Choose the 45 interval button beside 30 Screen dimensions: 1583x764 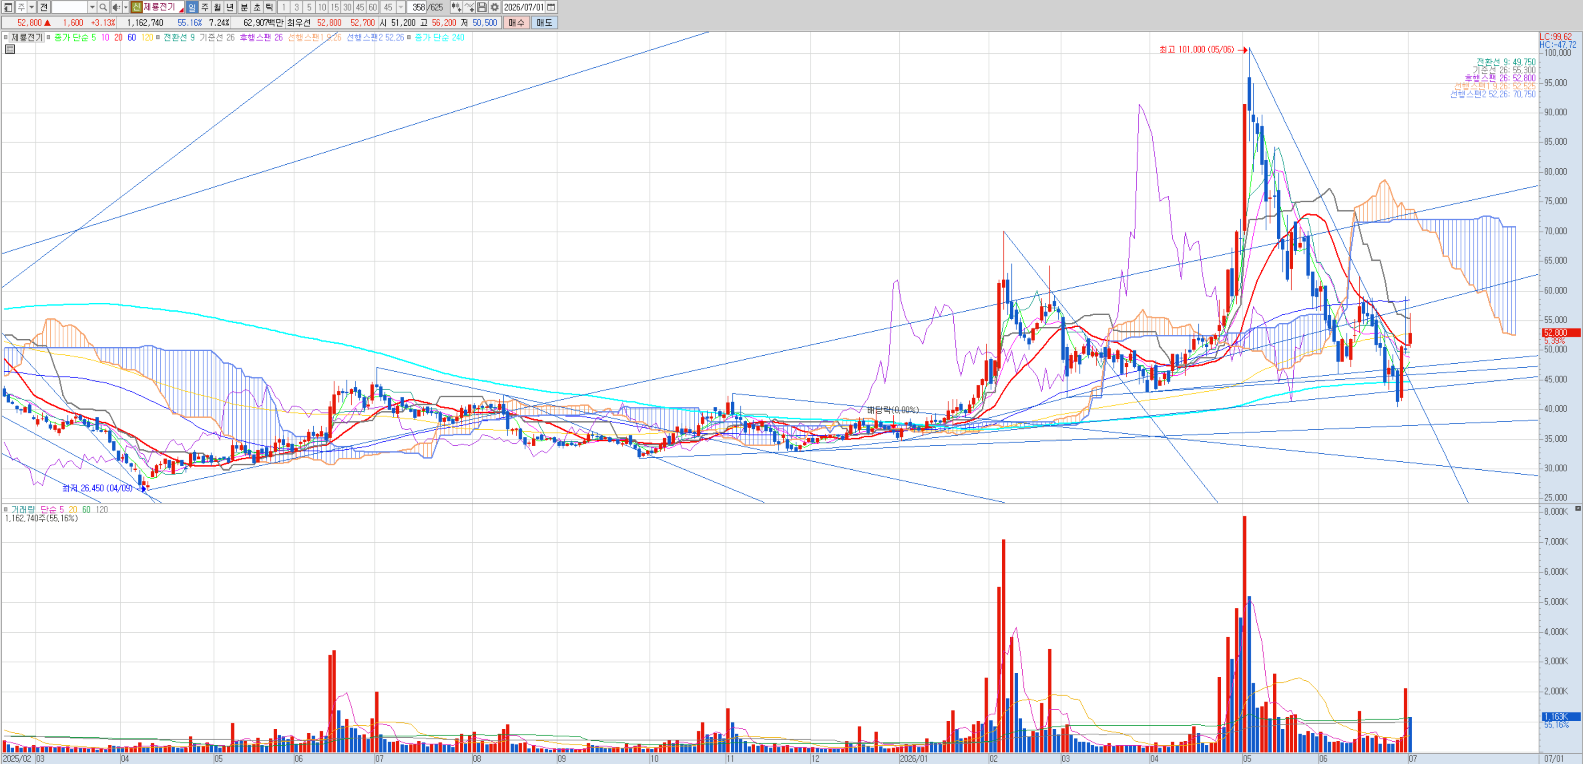pyautogui.click(x=360, y=8)
